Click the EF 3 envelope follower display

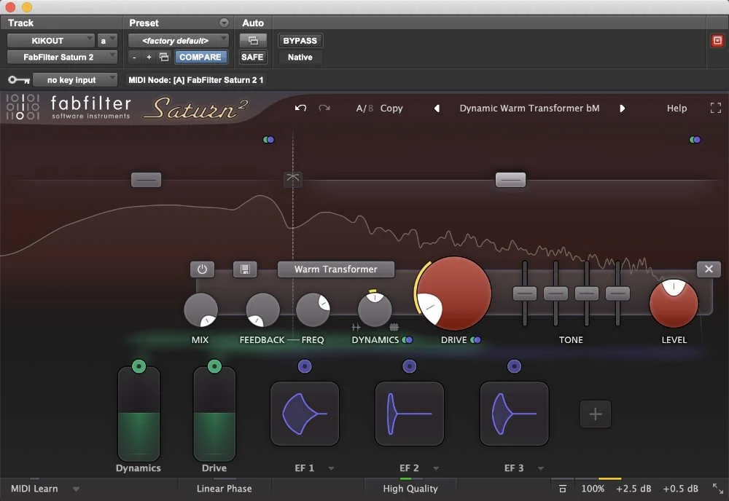point(514,414)
